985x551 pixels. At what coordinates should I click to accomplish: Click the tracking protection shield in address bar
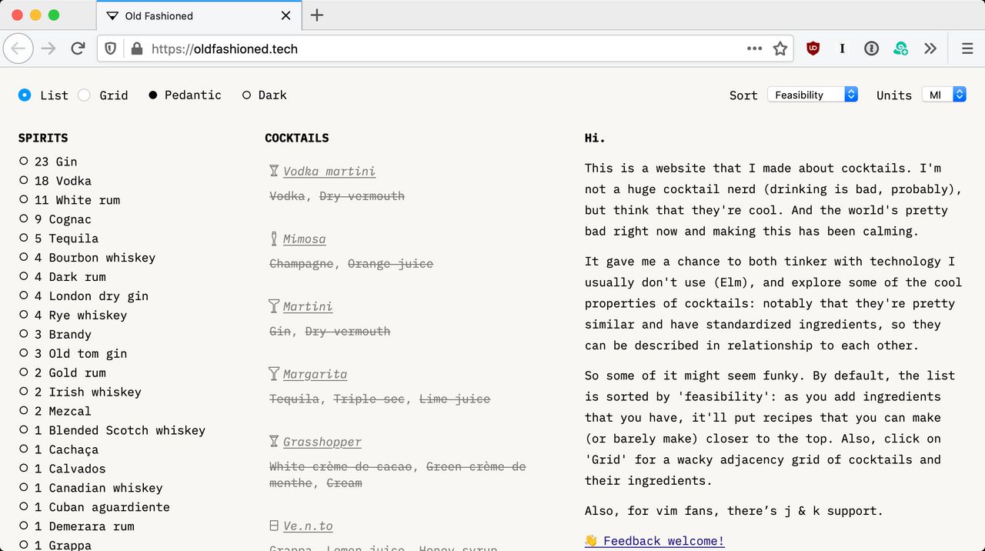[110, 48]
